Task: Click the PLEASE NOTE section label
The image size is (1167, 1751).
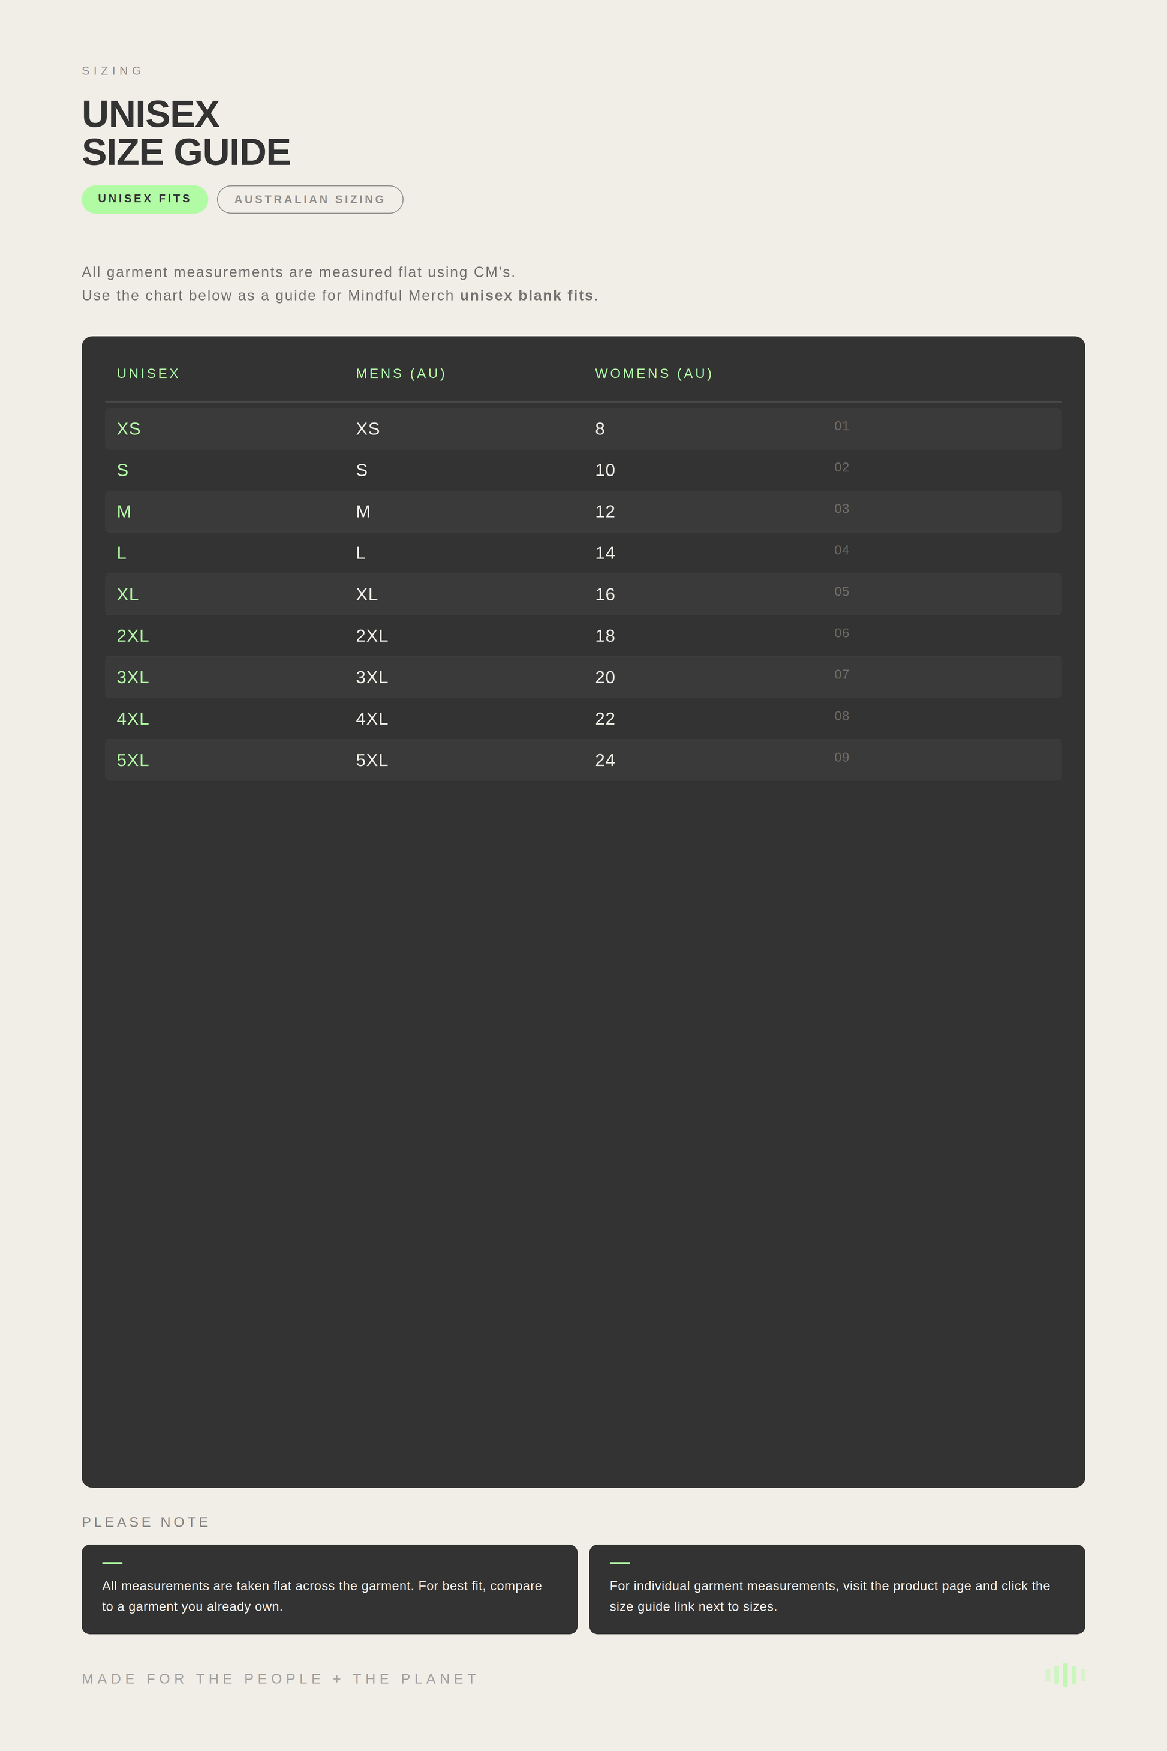Action: point(146,1522)
